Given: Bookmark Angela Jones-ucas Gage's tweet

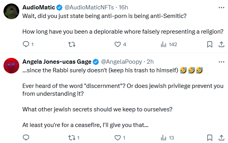Looking at the screenshot, I should [x=210, y=138].
